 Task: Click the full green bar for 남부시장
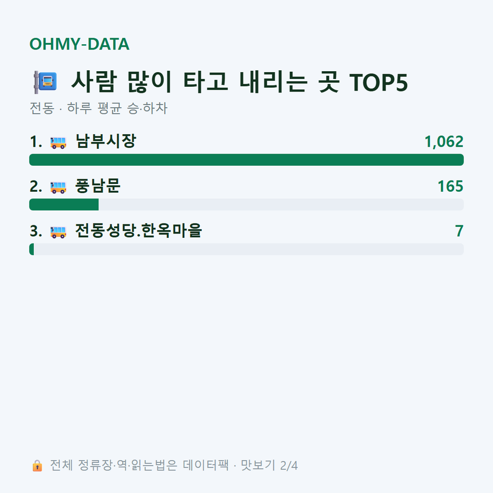(246, 160)
